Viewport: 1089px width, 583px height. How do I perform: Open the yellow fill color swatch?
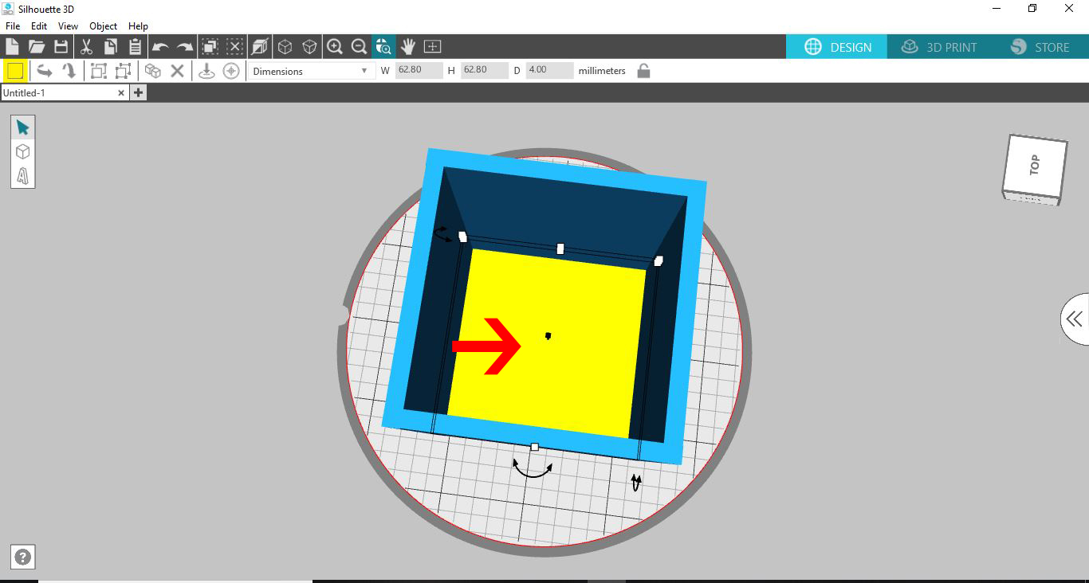click(15, 71)
